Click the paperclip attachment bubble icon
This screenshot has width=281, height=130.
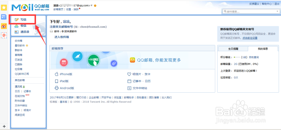(x=114, y=63)
